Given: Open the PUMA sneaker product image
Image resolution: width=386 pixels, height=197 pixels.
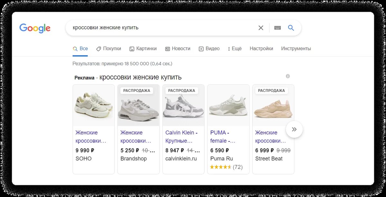Looking at the screenshot, I should [x=228, y=105].
